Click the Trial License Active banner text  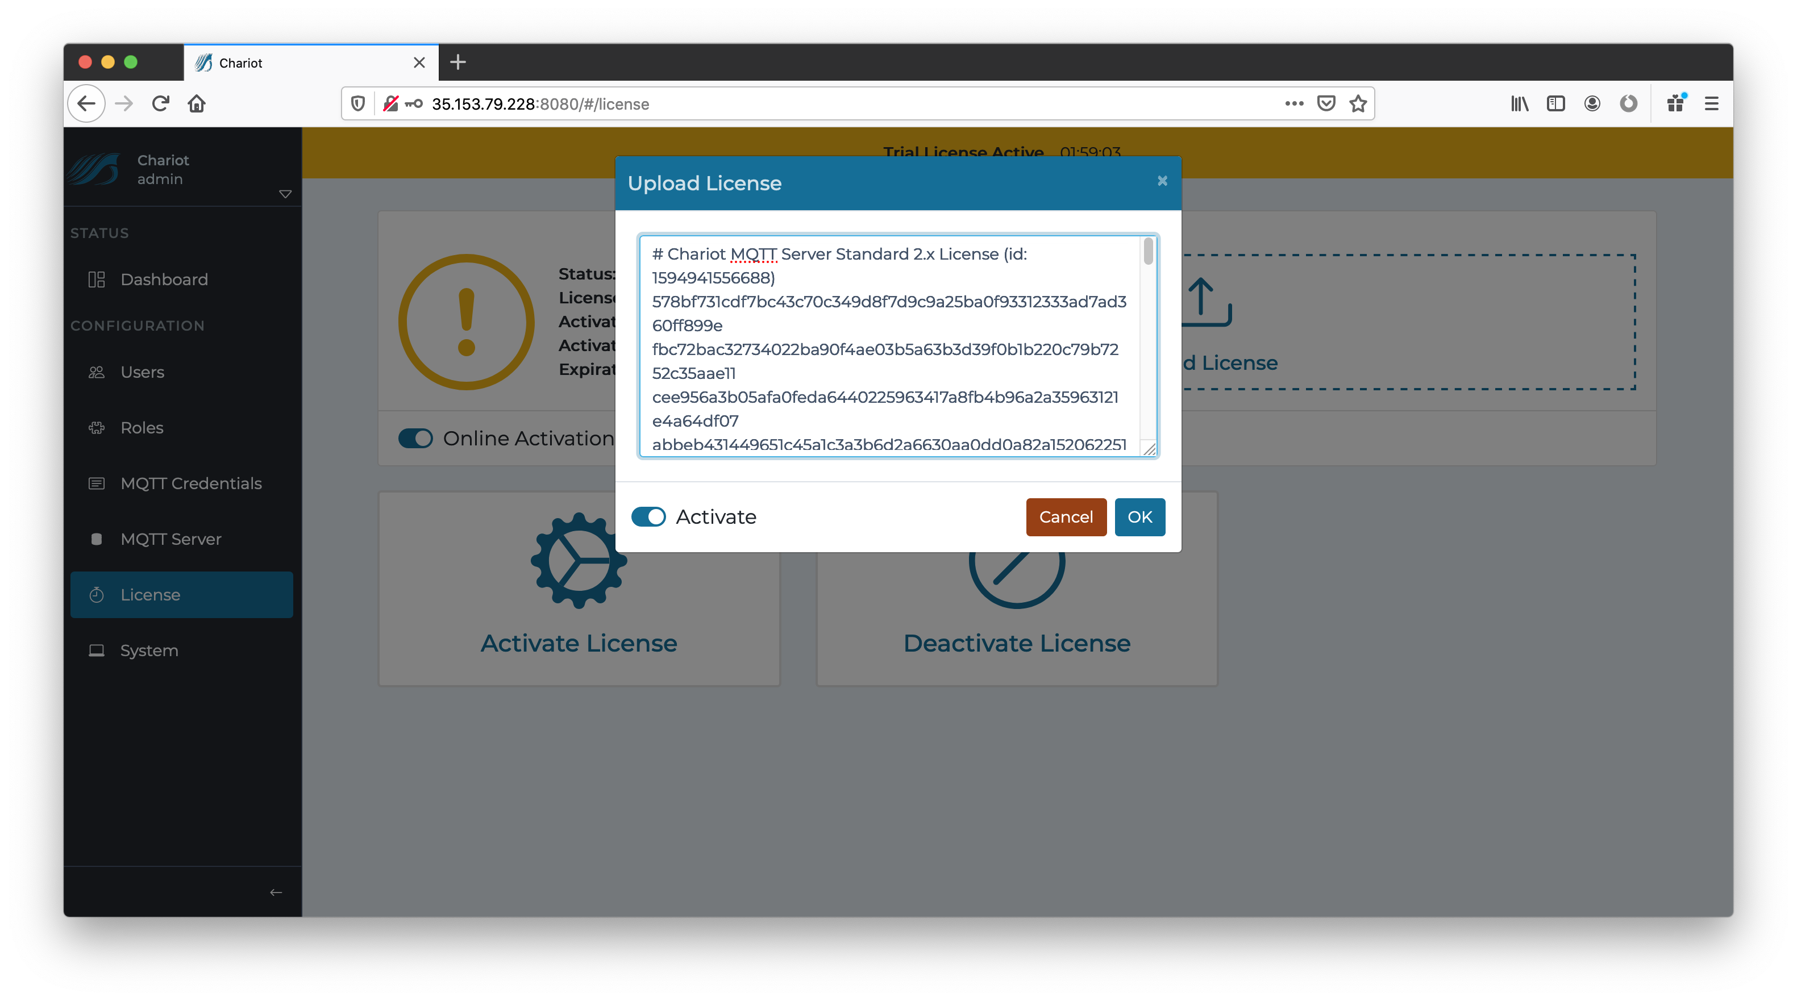[963, 152]
